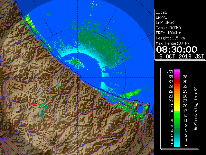Click the green-yellow echo cell offshore near radar center
The image size is (206, 155).
75,62
